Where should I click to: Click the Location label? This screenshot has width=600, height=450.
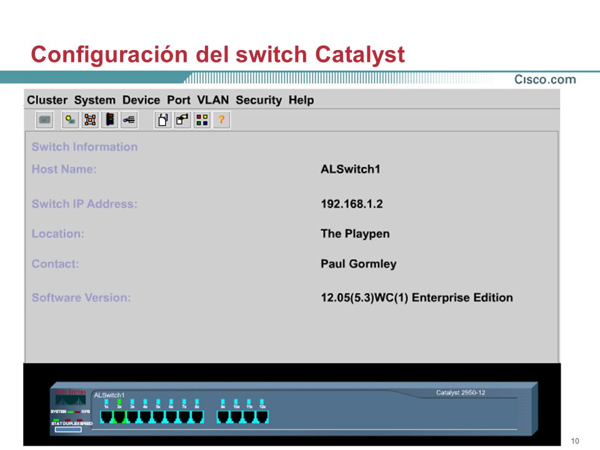click(x=57, y=233)
